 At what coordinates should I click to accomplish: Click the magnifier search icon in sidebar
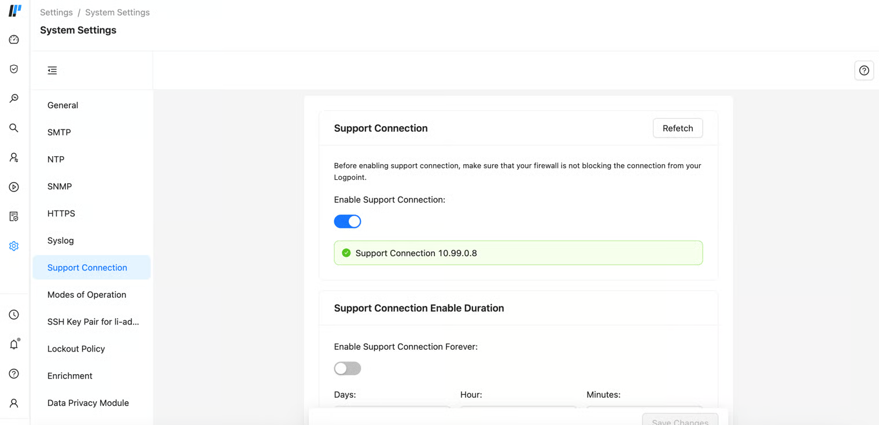click(x=14, y=128)
